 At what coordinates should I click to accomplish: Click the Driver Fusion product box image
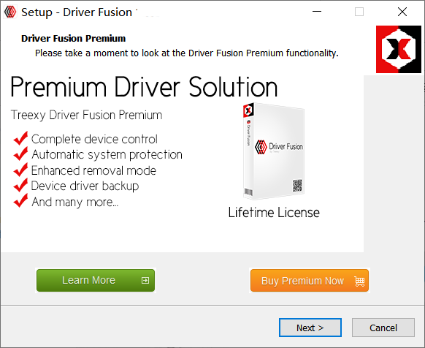[x=273, y=151]
